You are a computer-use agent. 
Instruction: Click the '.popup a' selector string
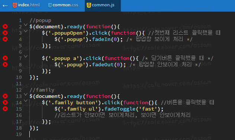click(64, 58)
